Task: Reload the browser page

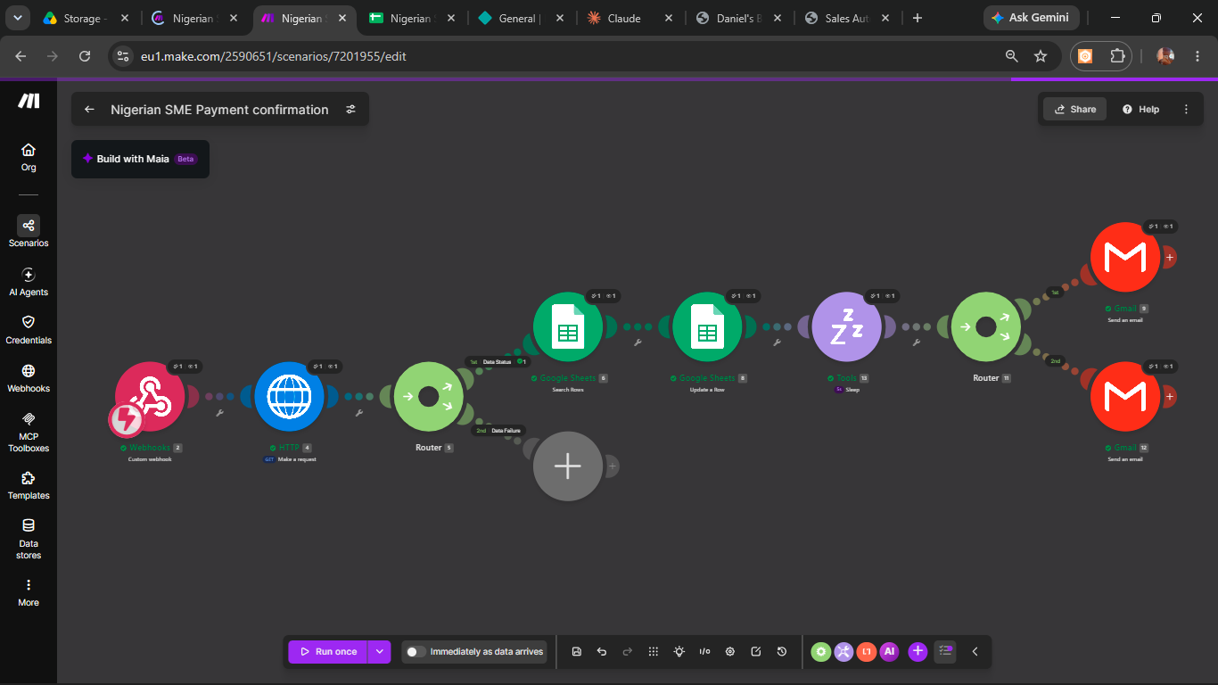Action: [85, 56]
